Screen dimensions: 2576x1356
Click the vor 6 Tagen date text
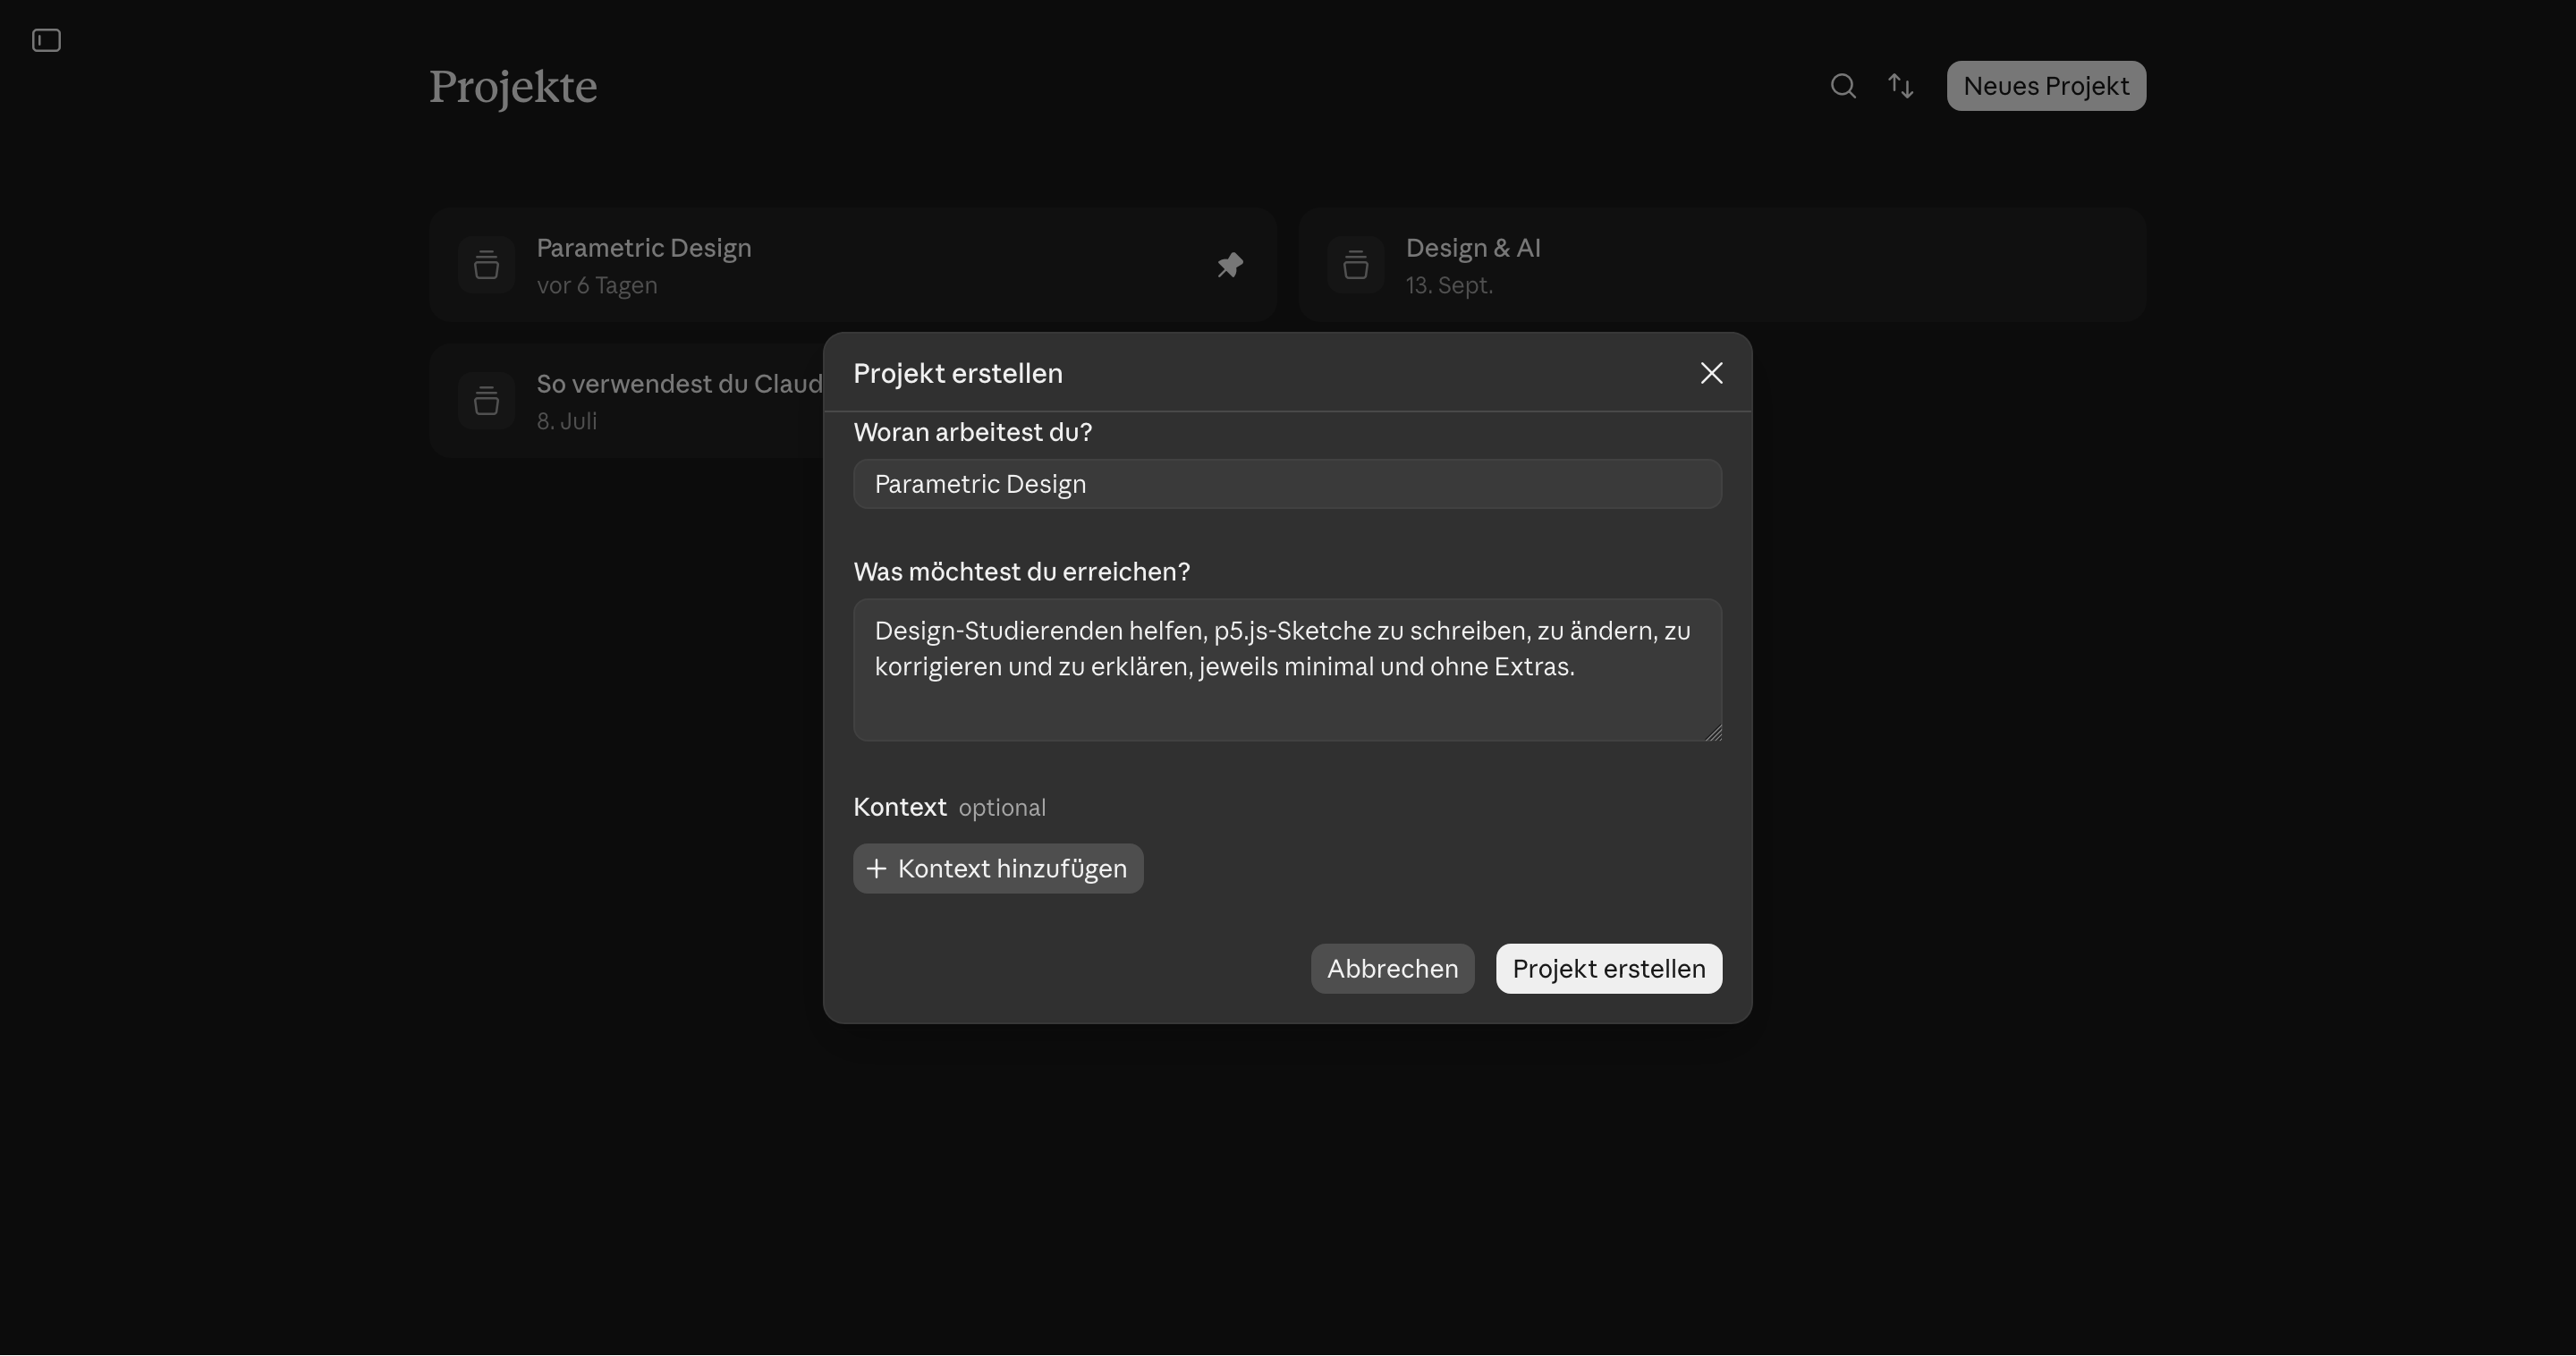coord(596,285)
